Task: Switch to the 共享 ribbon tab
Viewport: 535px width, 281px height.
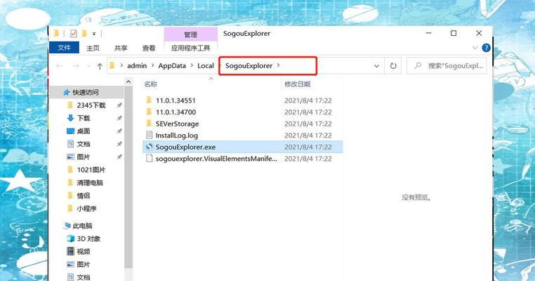Action: (121, 48)
